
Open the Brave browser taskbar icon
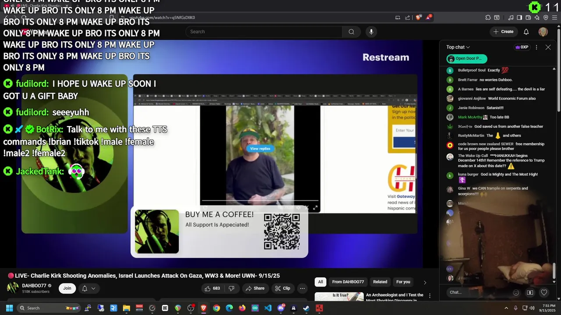tap(203, 308)
